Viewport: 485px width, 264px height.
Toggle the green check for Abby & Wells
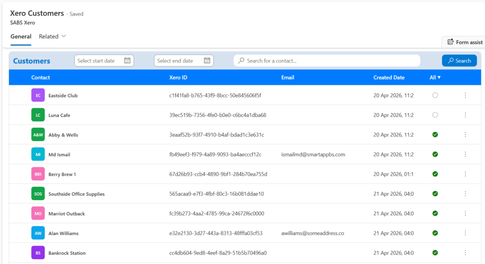(x=435, y=134)
